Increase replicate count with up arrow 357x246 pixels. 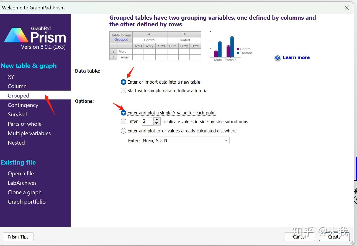click(x=157, y=120)
